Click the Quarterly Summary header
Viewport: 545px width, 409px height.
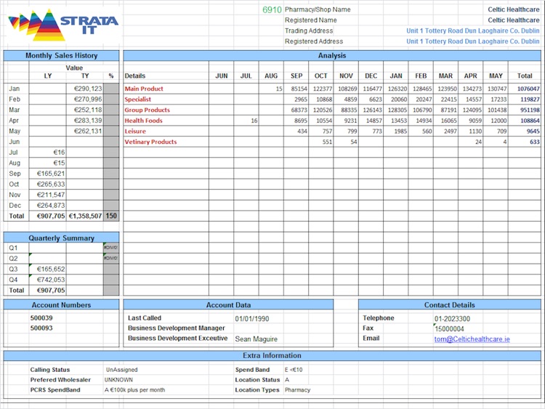61,238
